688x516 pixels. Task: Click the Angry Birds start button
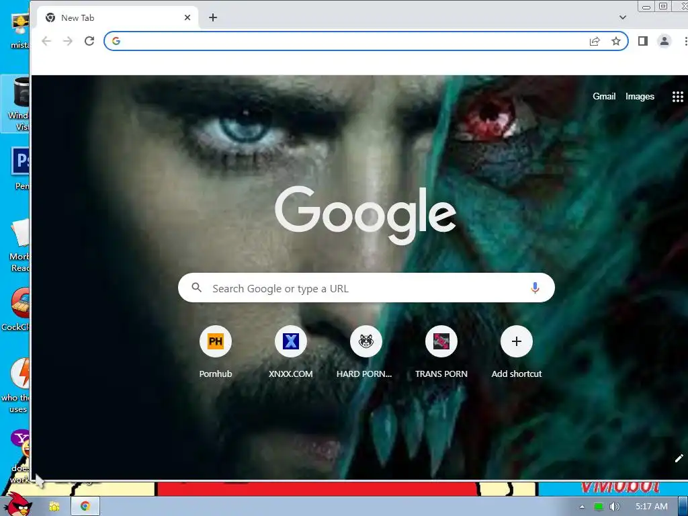click(17, 504)
